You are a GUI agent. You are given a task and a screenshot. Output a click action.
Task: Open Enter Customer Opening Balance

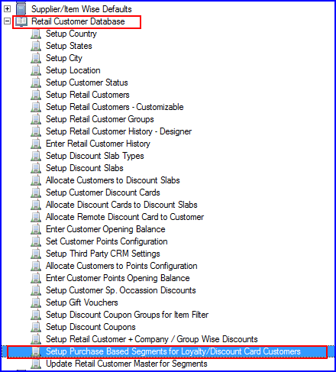pos(105,229)
